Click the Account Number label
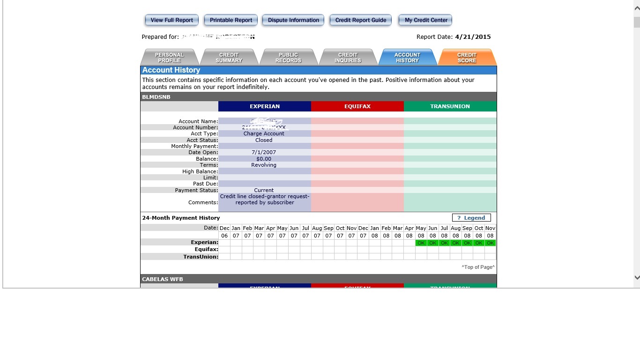The image size is (640, 341). click(x=195, y=127)
